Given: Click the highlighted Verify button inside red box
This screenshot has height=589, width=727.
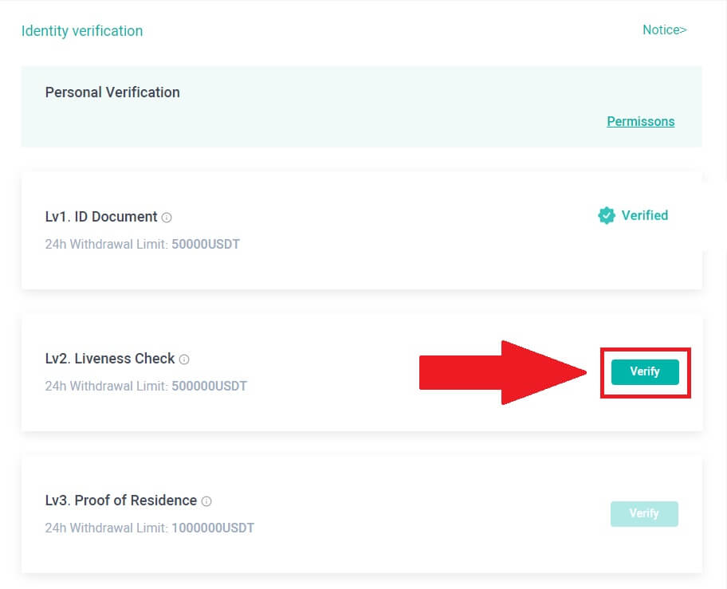Looking at the screenshot, I should [644, 371].
